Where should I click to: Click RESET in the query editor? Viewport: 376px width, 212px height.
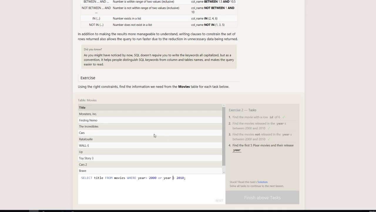coord(219,201)
